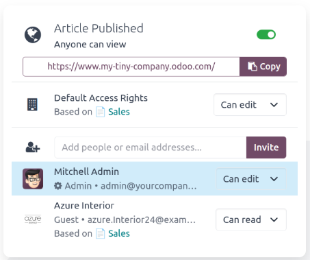Viewport: 310px width, 260px height.
Task: Open Default Access Rights 'Can edit' dropdown
Action: (250, 105)
